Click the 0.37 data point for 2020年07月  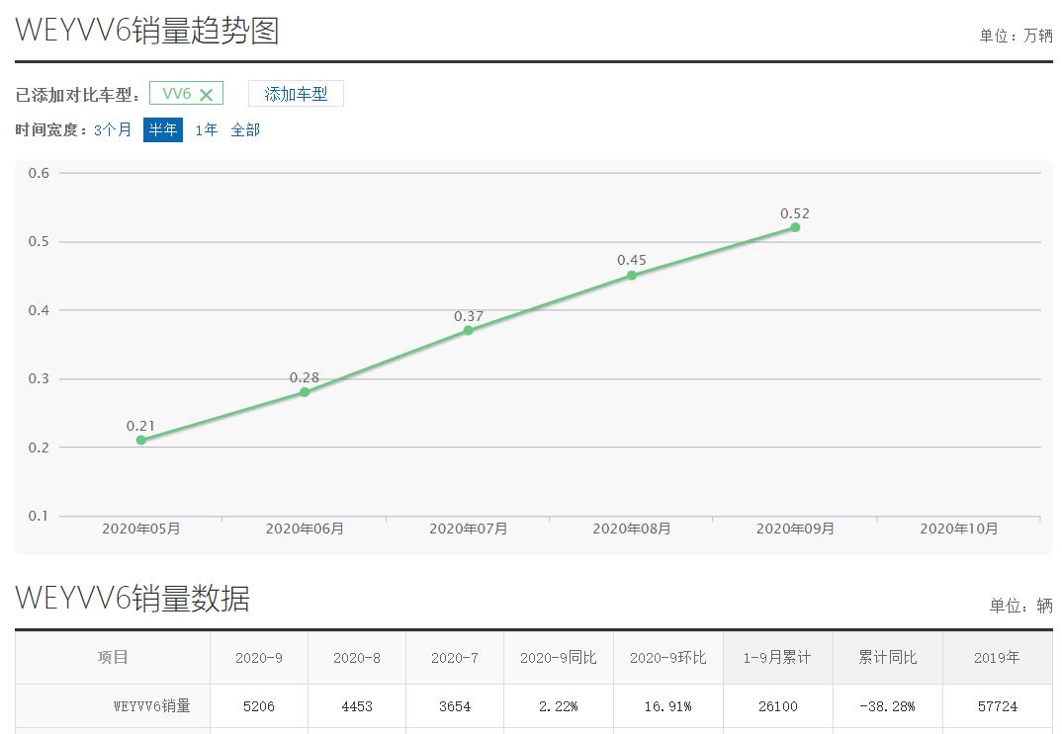[x=468, y=330]
